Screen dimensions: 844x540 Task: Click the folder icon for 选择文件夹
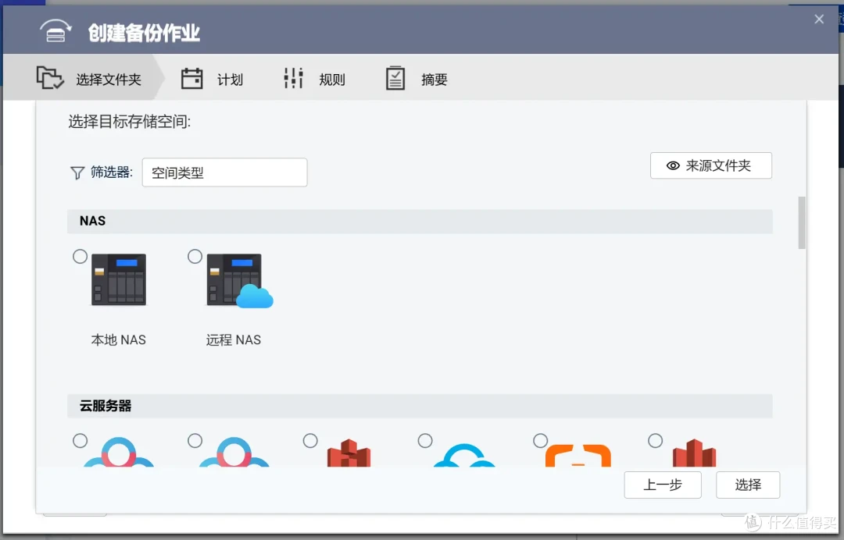50,78
